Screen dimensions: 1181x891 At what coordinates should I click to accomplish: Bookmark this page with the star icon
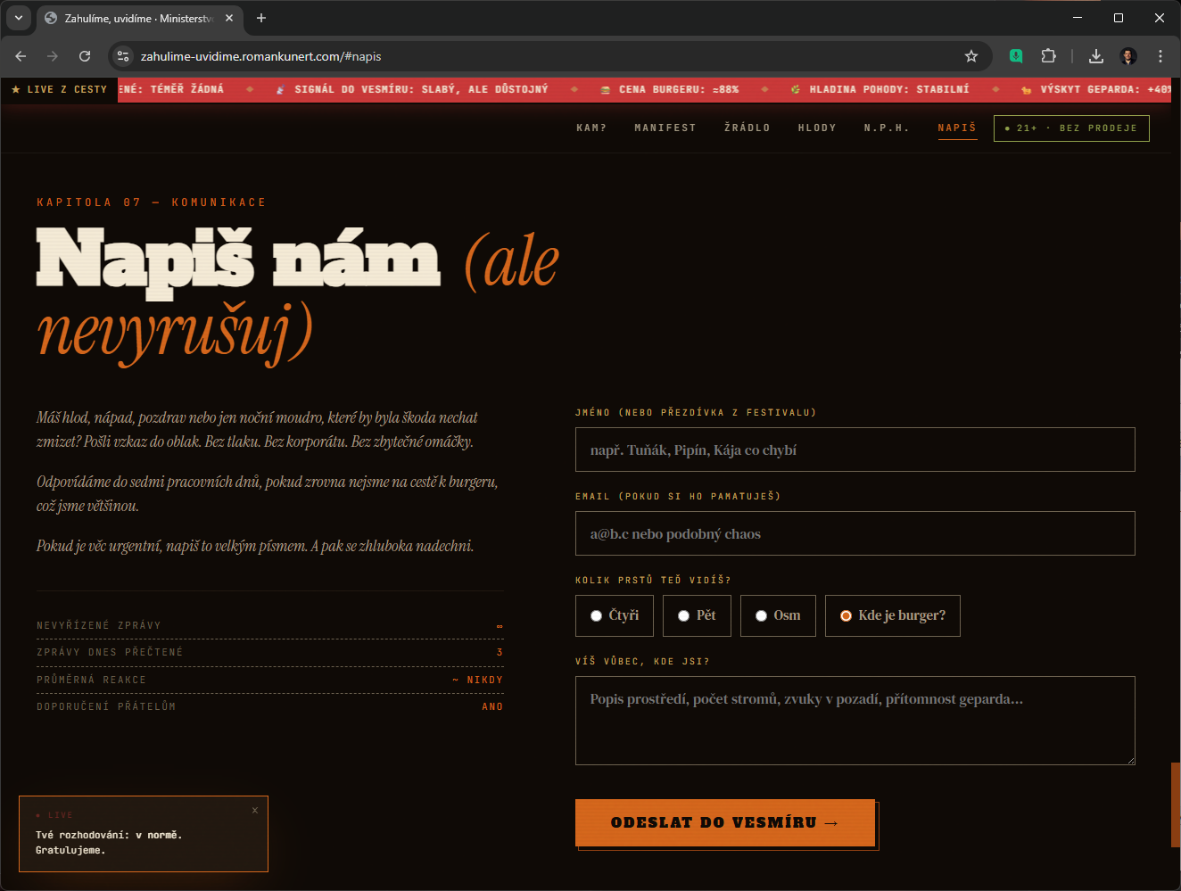point(971,56)
